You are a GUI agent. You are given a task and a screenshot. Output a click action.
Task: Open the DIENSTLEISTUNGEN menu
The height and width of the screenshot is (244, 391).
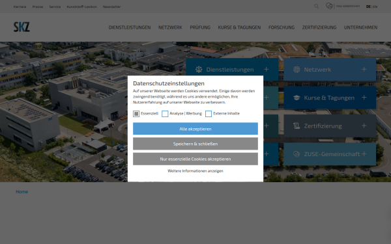tap(130, 27)
